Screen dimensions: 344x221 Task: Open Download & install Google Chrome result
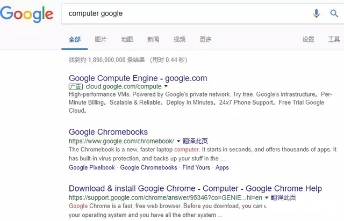click(195, 188)
